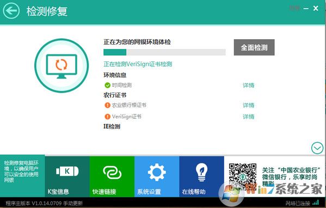Expand results with the circled down chevron

pyautogui.click(x=317, y=148)
